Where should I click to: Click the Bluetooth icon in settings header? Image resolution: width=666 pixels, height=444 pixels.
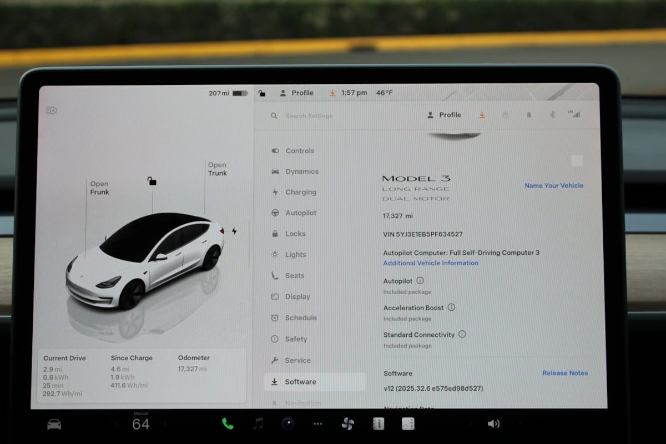tap(552, 115)
